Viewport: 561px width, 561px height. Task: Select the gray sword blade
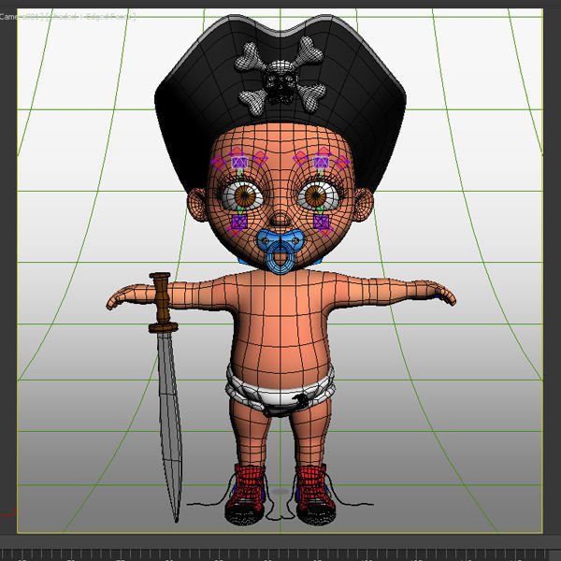tap(170, 425)
